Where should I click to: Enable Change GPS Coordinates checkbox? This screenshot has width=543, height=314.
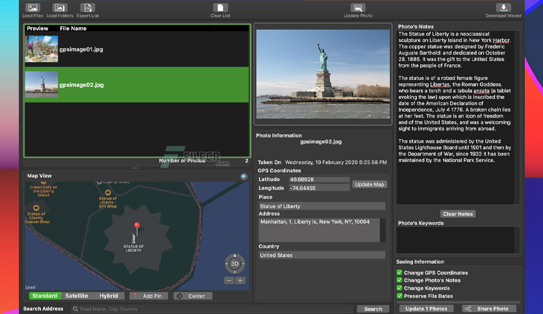[399, 272]
